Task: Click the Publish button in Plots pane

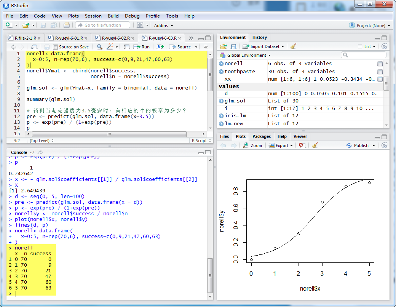Action: (x=360, y=146)
